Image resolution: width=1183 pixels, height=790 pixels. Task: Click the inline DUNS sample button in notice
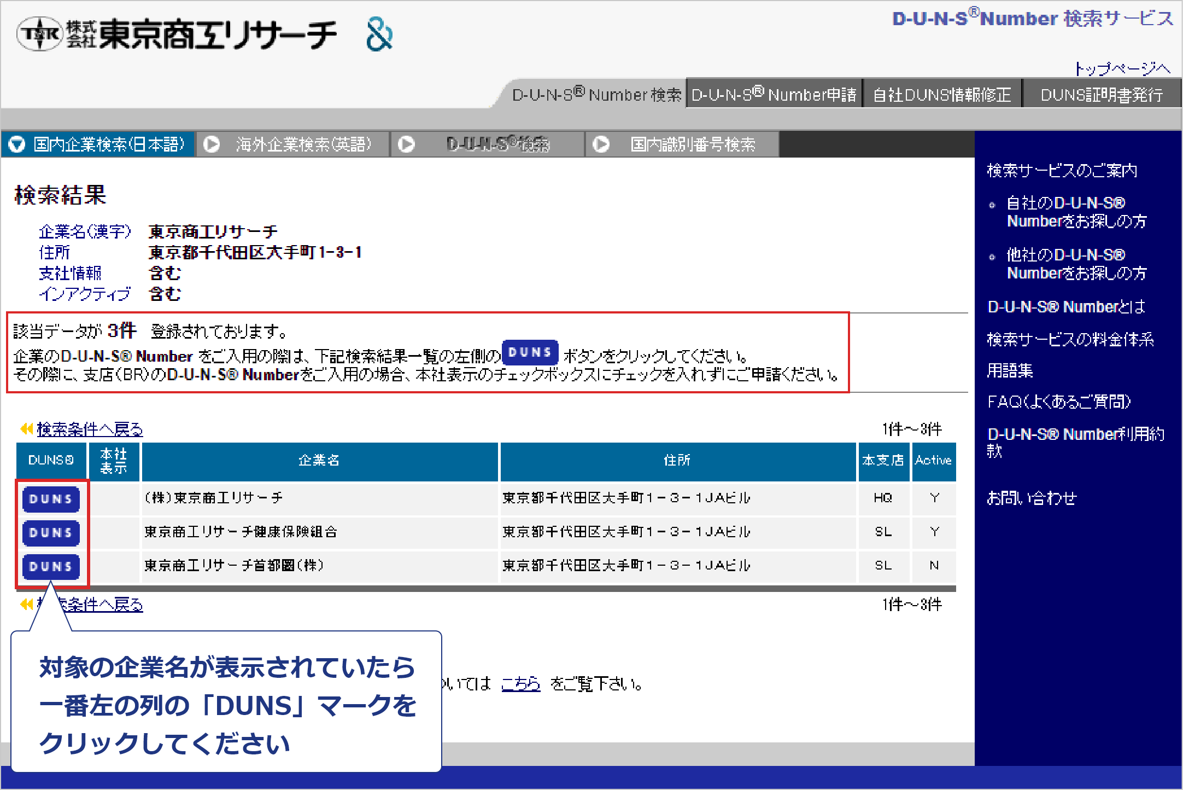coord(530,353)
